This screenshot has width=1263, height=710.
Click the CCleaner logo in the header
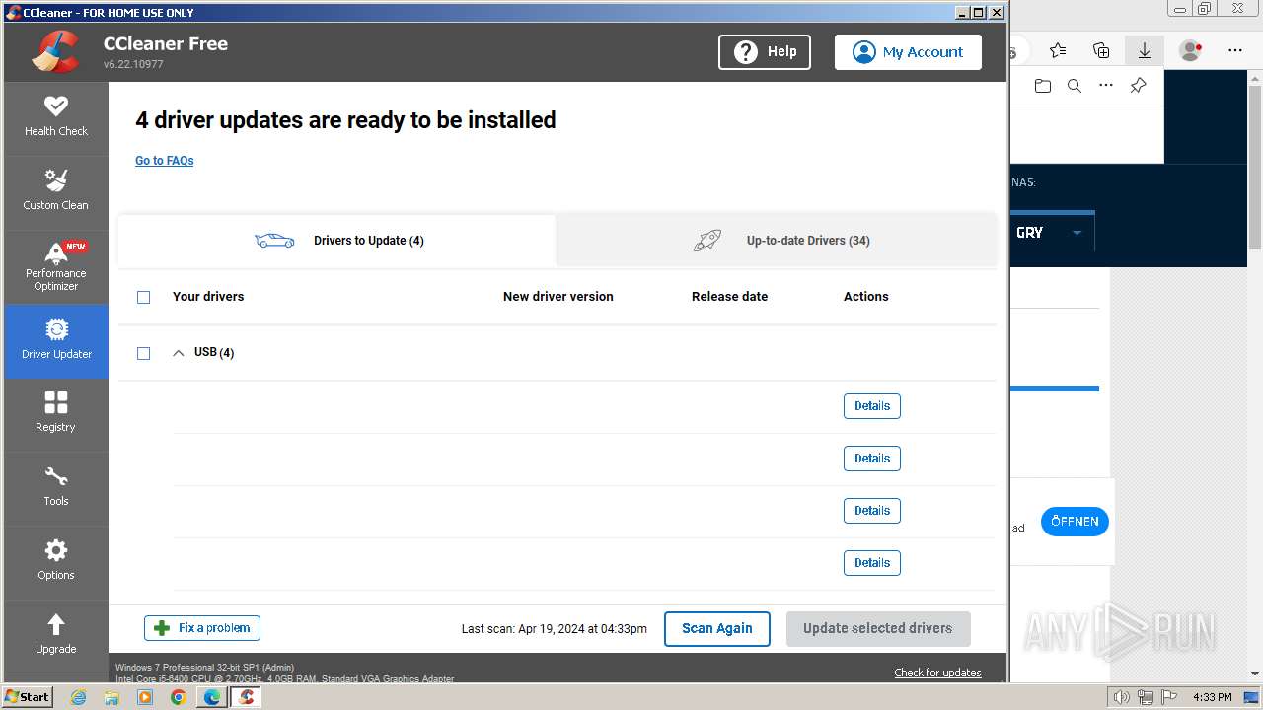(x=55, y=52)
